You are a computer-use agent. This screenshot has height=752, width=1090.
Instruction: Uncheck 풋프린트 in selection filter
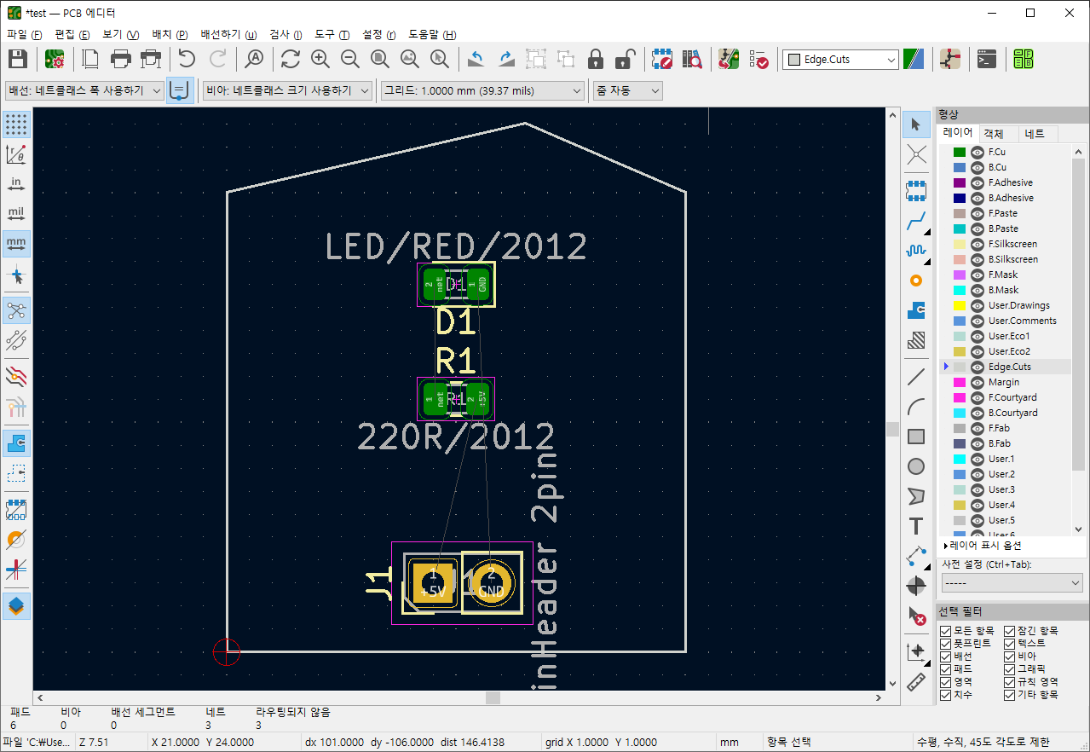coord(945,644)
